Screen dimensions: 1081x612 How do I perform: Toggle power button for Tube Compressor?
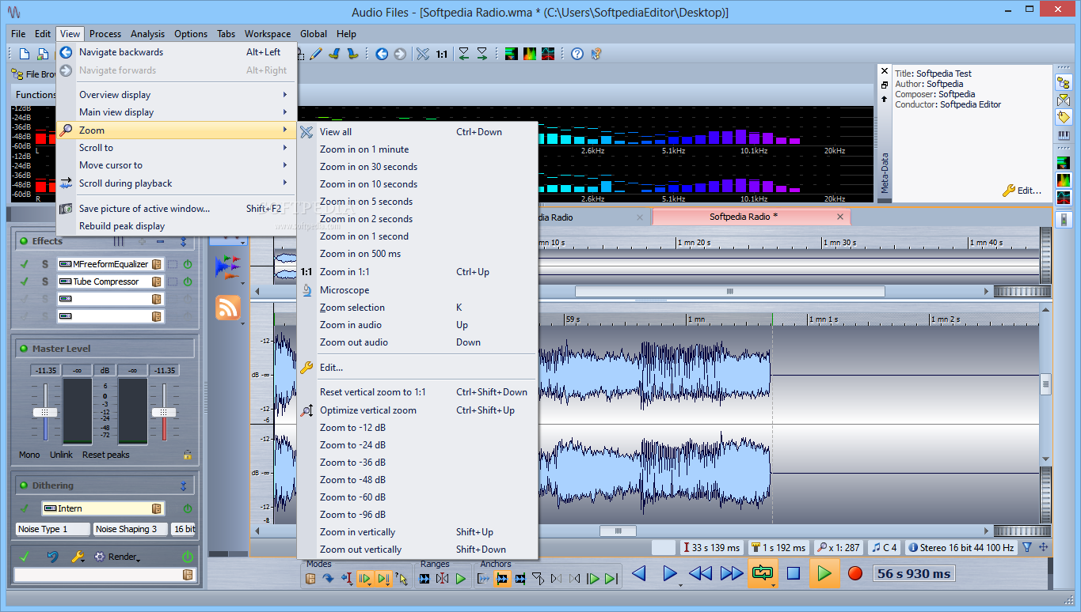point(188,281)
